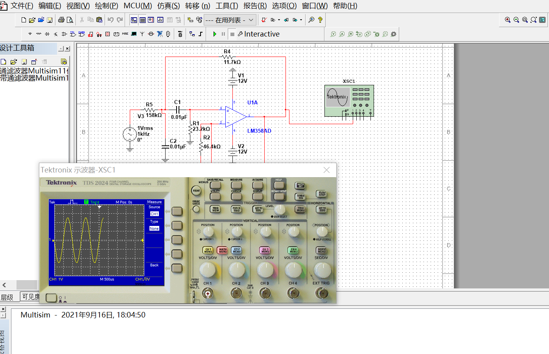Toggle oscilloscope RUN/STOP button
The width and height of the screenshot is (549, 354).
[322, 194]
